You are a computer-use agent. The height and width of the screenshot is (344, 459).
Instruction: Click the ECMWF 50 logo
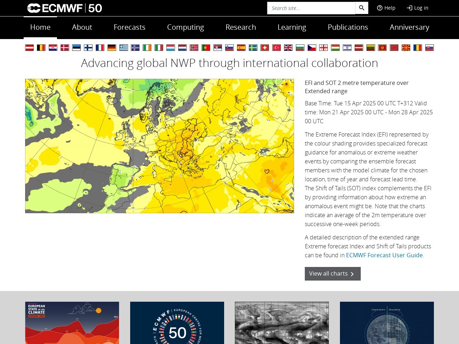click(x=65, y=8)
